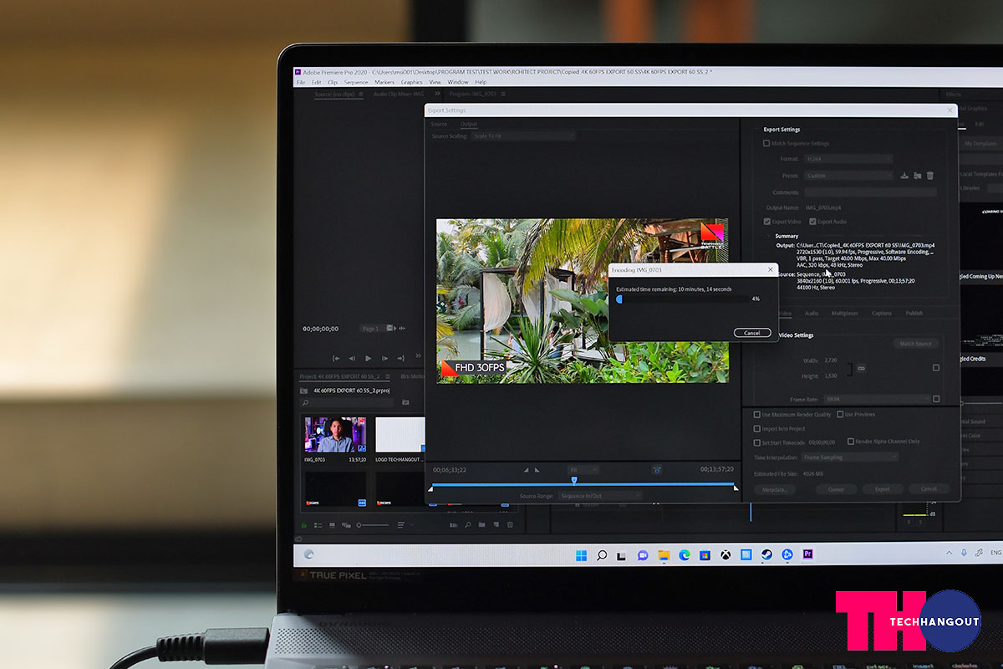Open Windows Start menu
This screenshot has height=669, width=1003.
(581, 554)
